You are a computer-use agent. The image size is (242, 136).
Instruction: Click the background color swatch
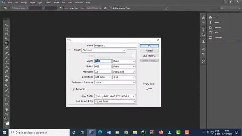[8, 124]
